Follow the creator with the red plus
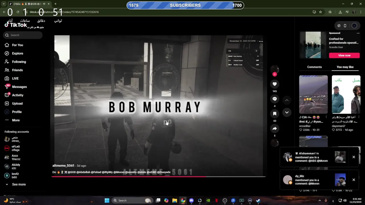The height and width of the screenshot is (205, 365). pyautogui.click(x=275, y=74)
